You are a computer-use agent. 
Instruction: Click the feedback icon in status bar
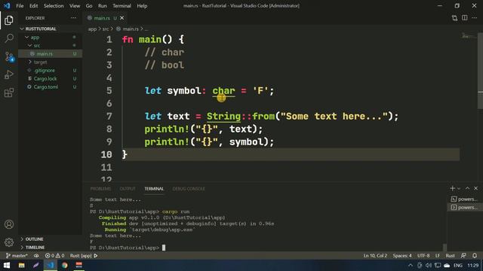click(463, 256)
